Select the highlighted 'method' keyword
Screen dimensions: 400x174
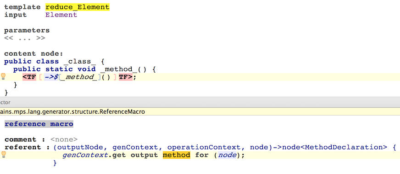(x=177, y=155)
